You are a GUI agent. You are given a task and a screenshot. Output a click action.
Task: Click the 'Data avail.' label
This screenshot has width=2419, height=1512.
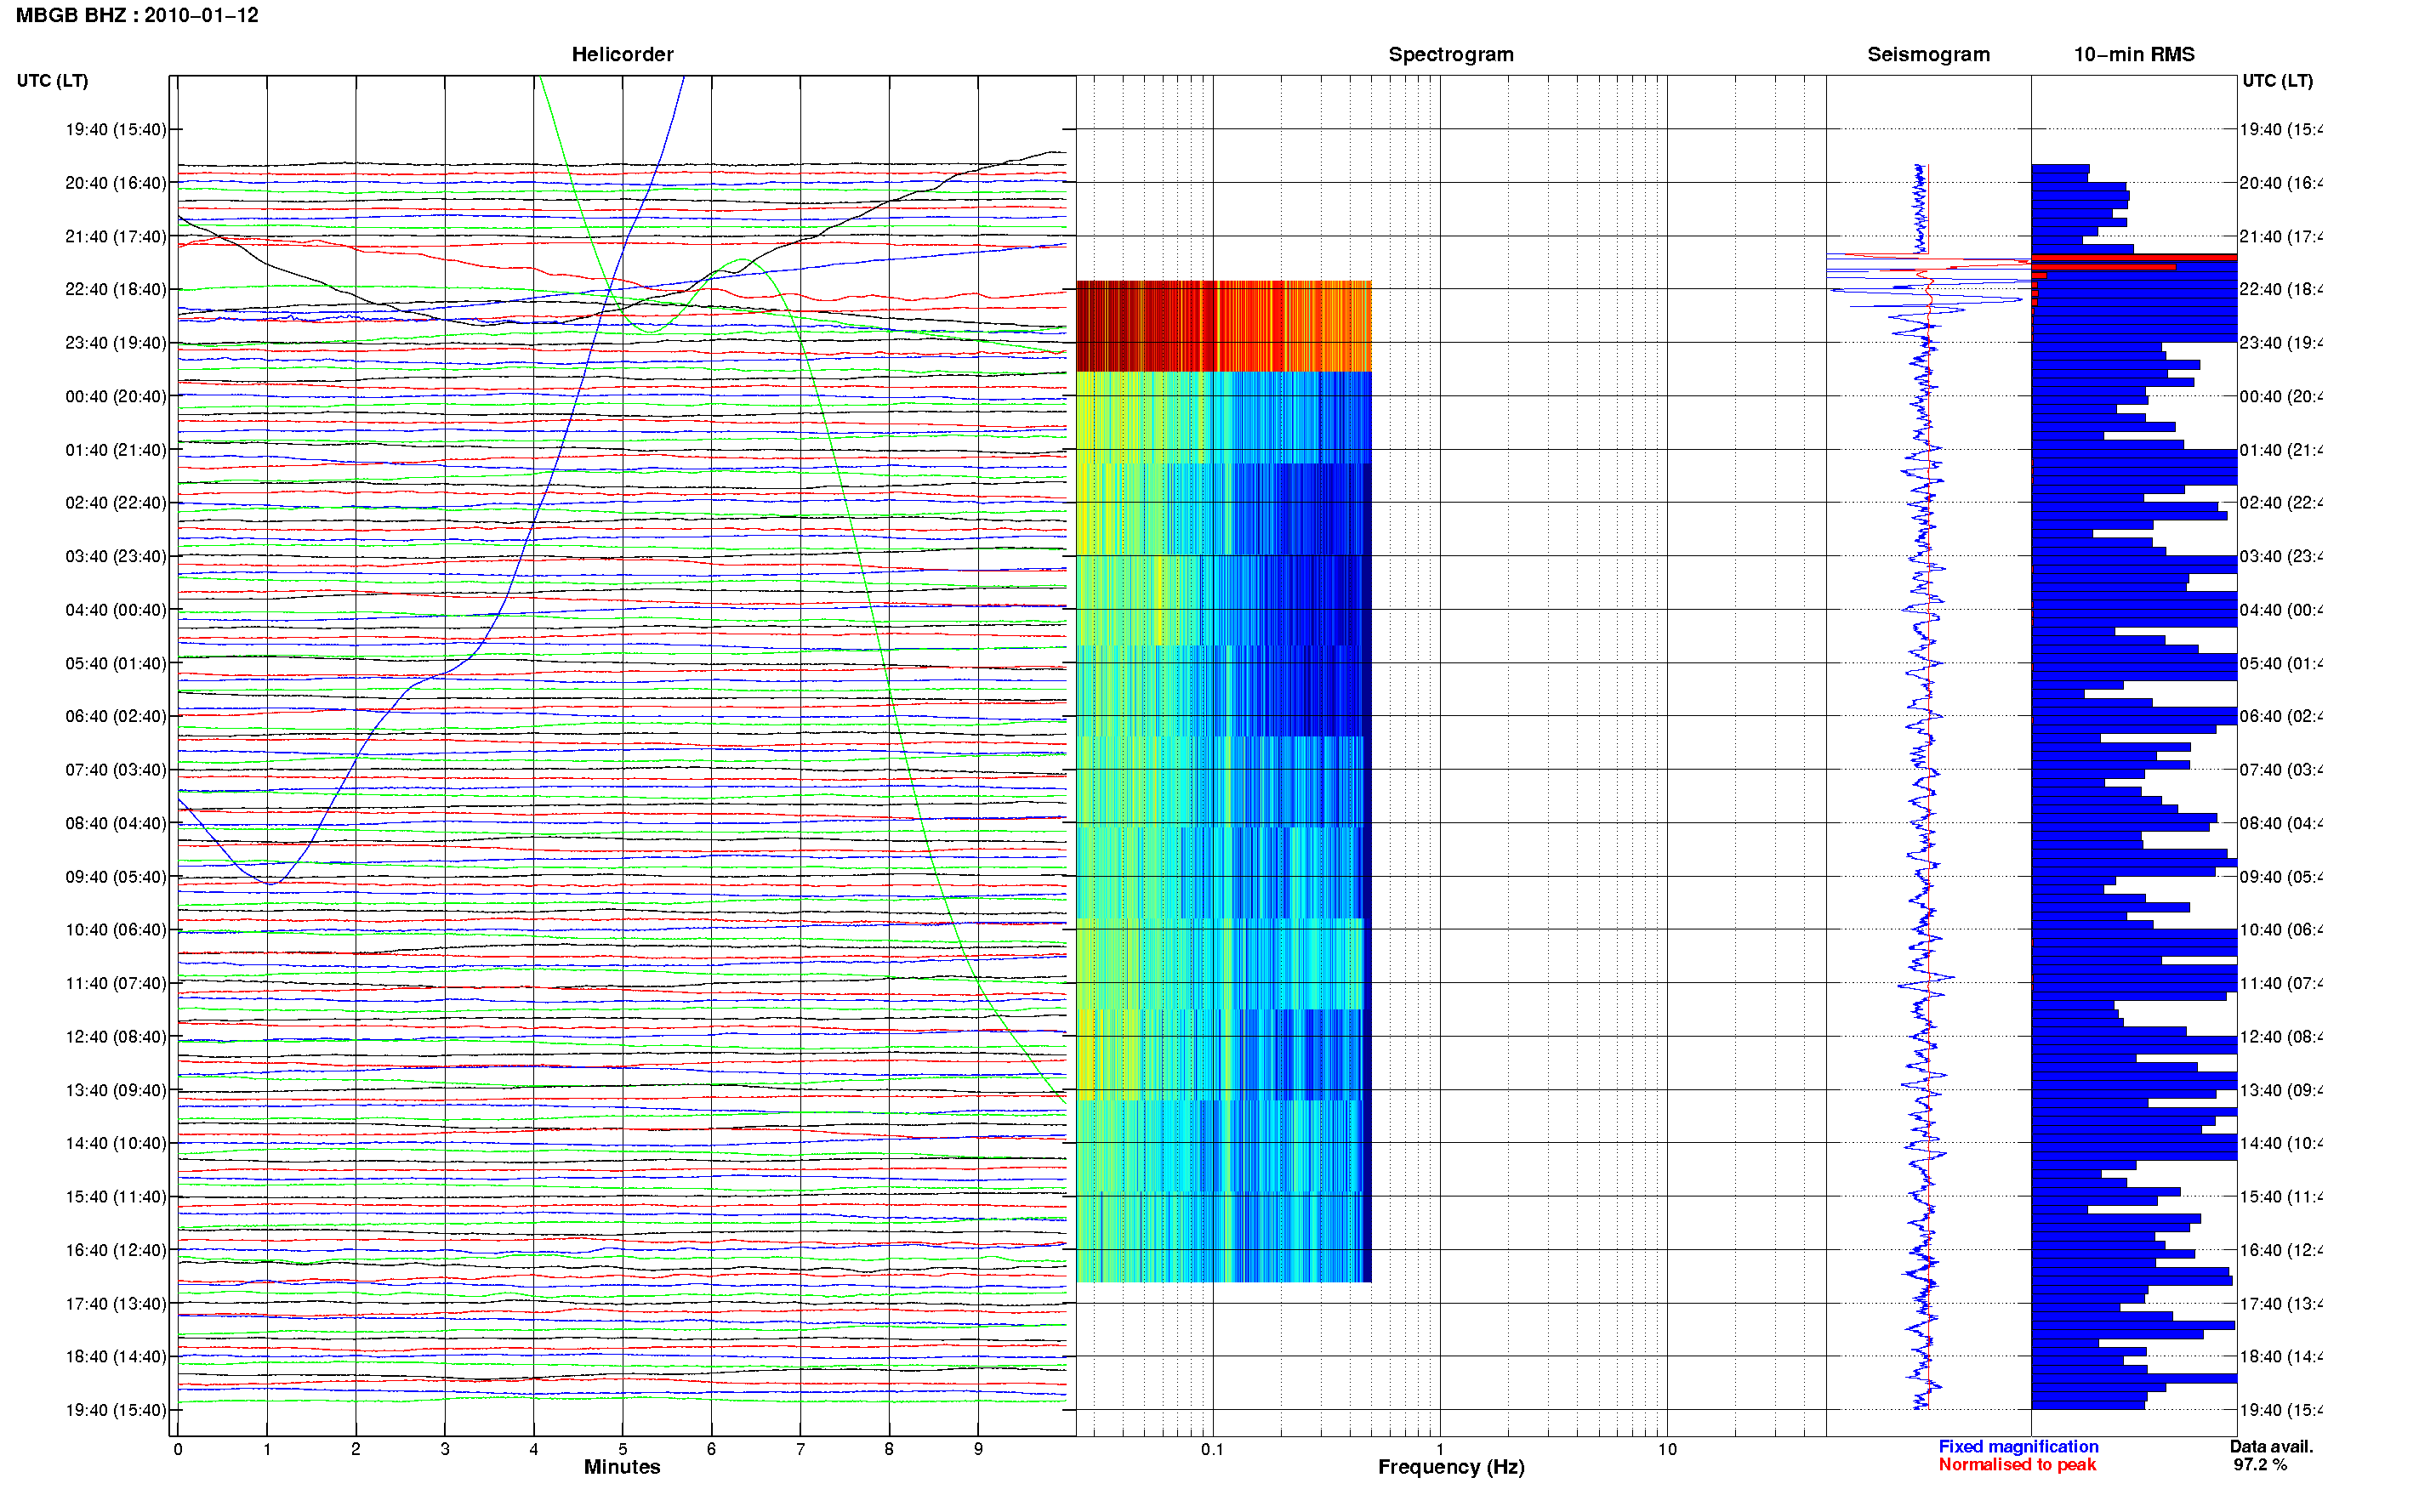[2271, 1446]
